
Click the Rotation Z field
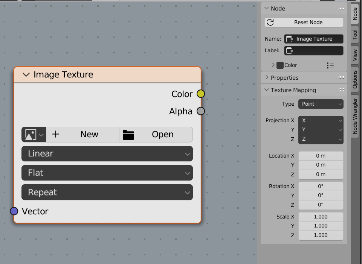[321, 205]
